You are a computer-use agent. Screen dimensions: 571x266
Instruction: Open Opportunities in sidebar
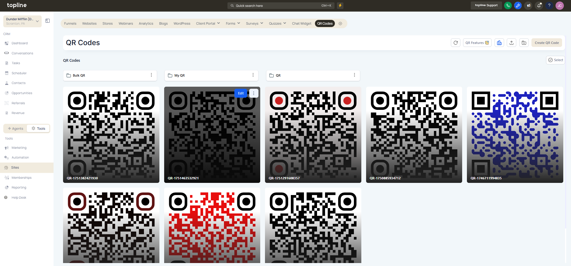[22, 93]
